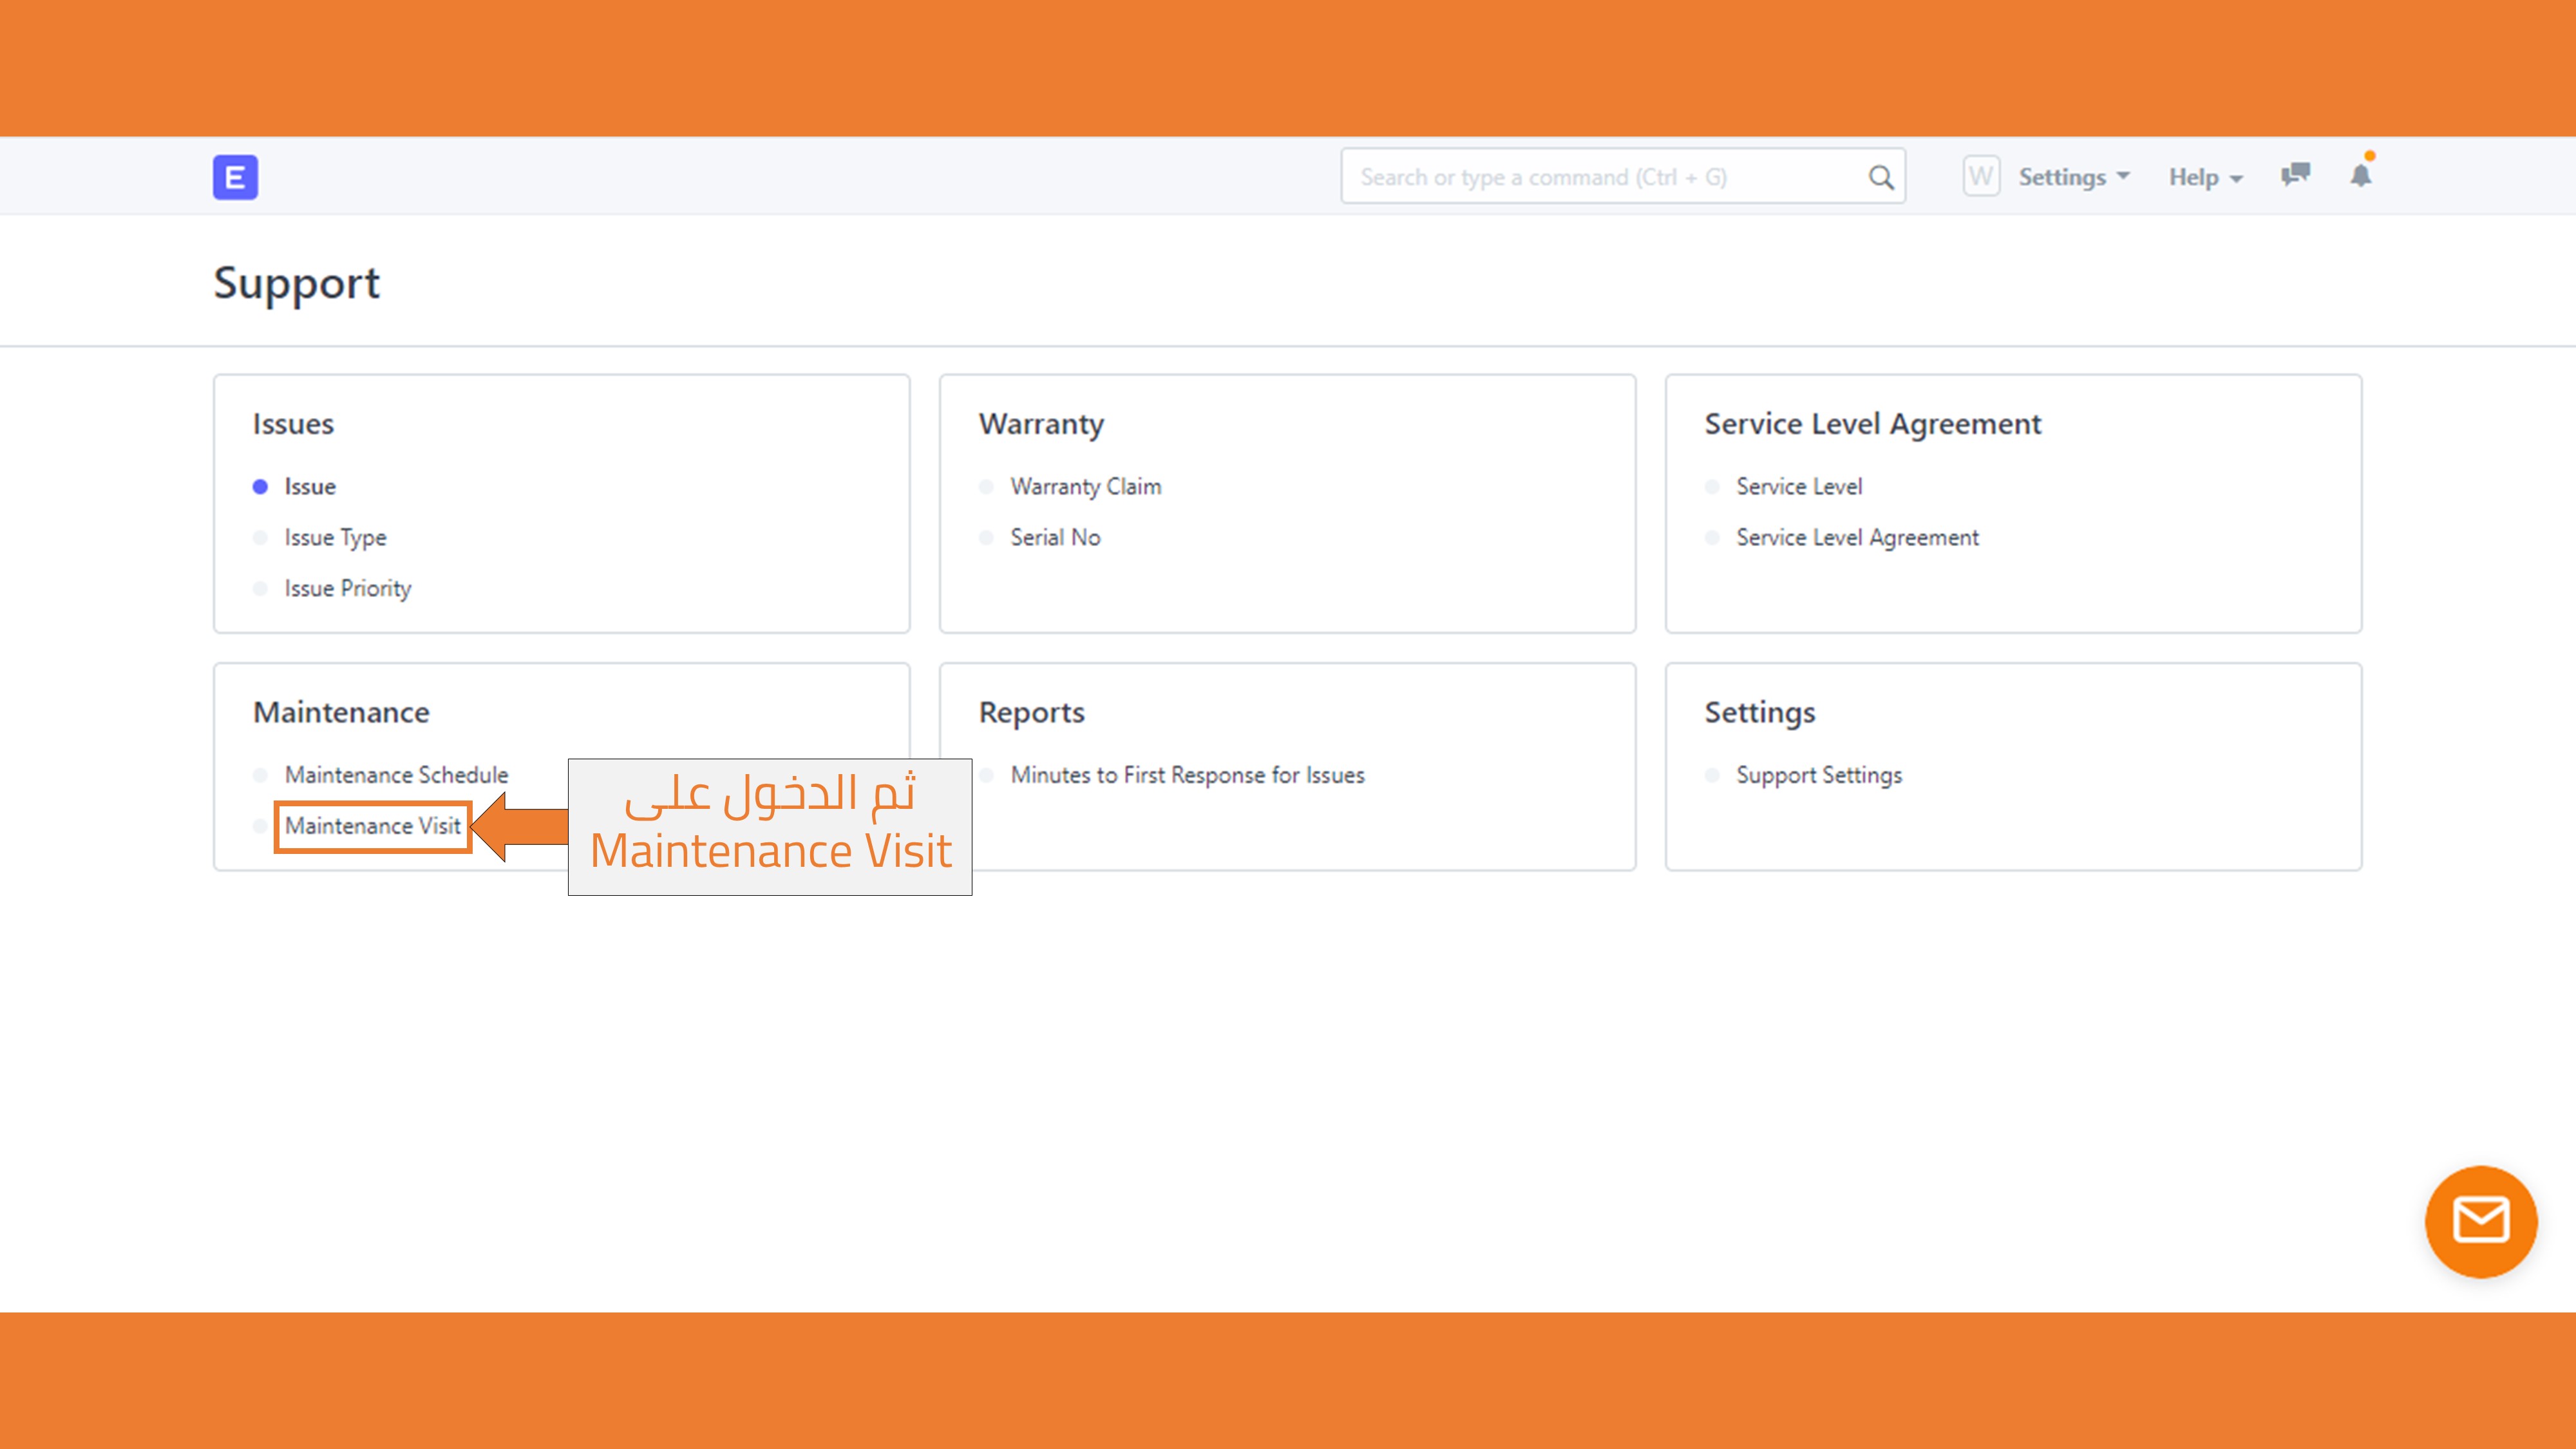Click the W user avatar icon
The width and height of the screenshot is (2576, 1449).
(x=1981, y=176)
